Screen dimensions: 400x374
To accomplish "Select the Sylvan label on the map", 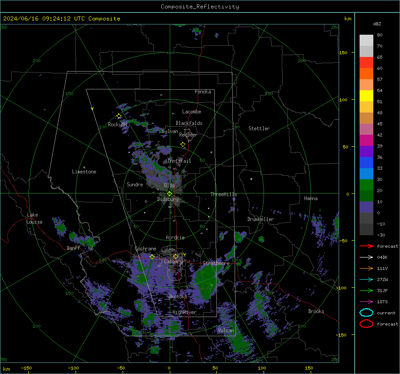I will pos(170,131).
